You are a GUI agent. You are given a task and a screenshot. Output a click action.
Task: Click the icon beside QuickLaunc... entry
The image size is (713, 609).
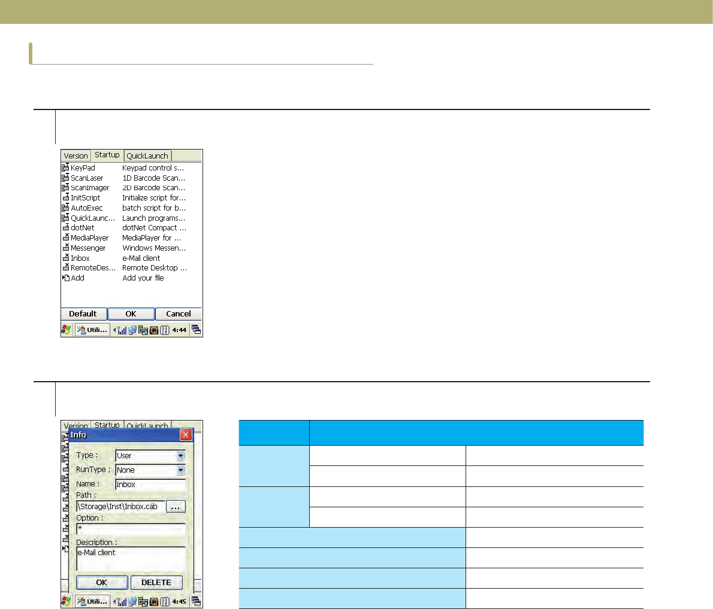click(x=65, y=218)
